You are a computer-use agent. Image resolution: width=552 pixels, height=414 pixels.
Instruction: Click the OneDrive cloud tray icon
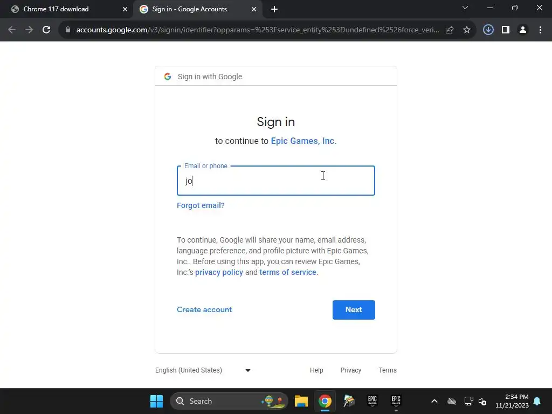(x=451, y=401)
